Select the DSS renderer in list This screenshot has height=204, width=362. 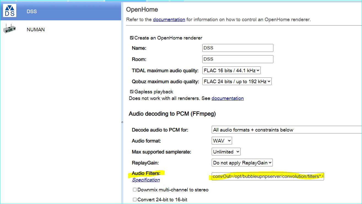[32, 12]
